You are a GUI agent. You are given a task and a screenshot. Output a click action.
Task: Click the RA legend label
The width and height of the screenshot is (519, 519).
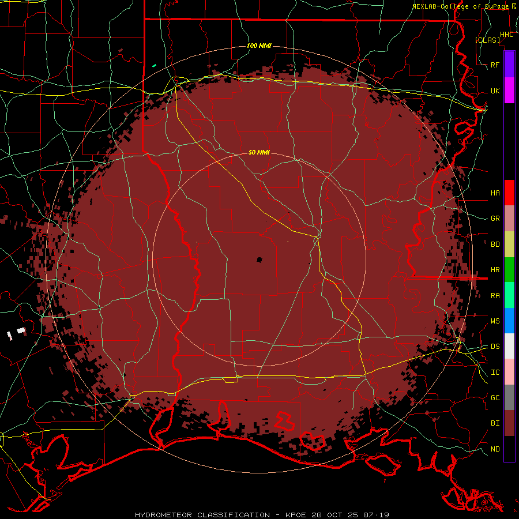[495, 296]
